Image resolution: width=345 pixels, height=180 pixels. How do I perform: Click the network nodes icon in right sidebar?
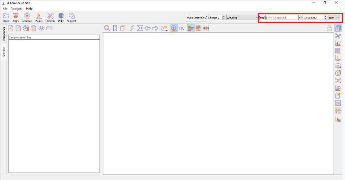(338, 36)
